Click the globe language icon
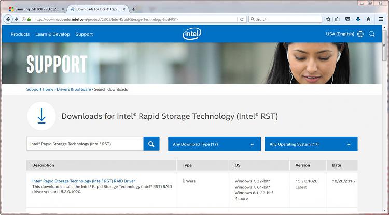This screenshot has height=215, width=389. [x=360, y=34]
